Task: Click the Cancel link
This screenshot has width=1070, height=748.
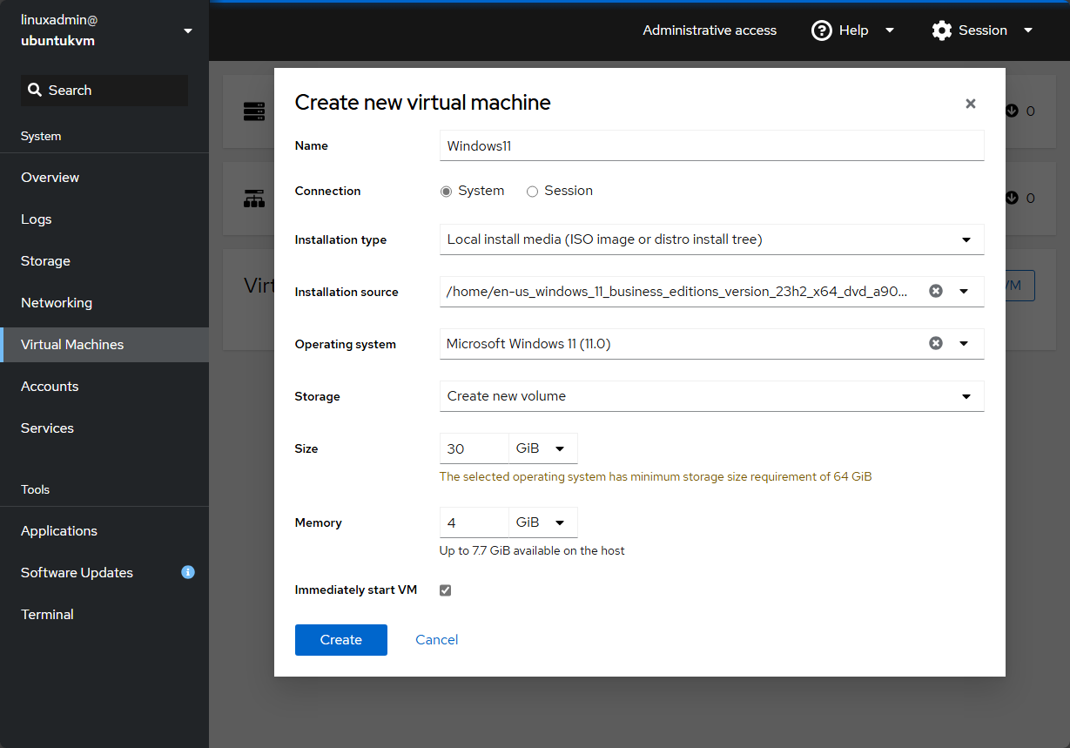Action: tap(436, 640)
